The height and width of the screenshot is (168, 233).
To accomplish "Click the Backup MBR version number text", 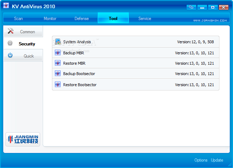I will click(195, 53).
